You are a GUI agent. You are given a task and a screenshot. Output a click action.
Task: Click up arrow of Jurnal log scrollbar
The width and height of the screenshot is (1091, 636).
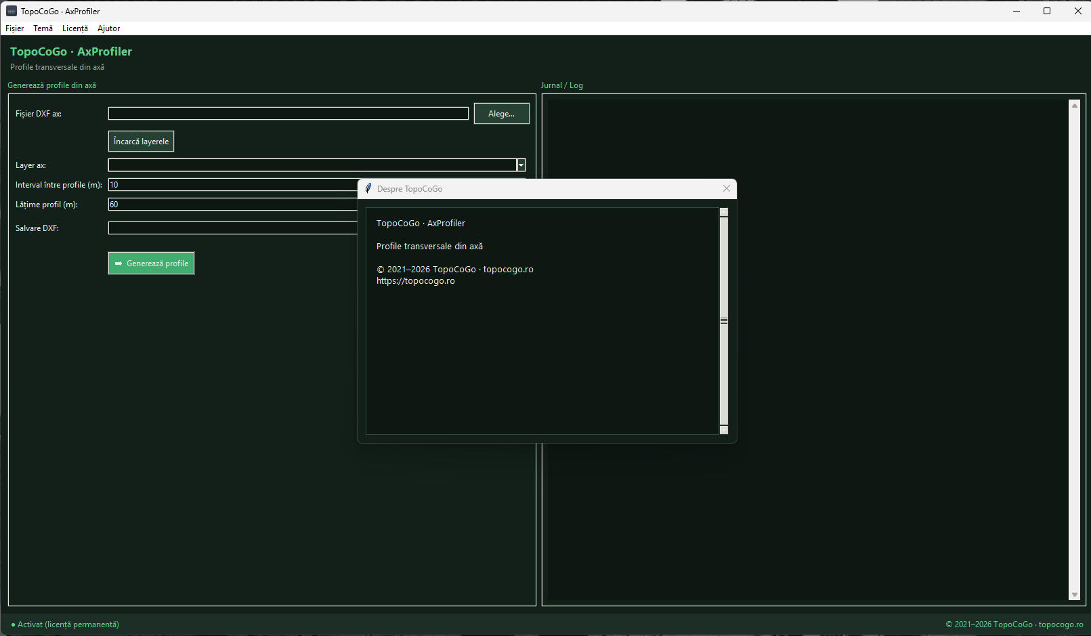tap(1074, 105)
